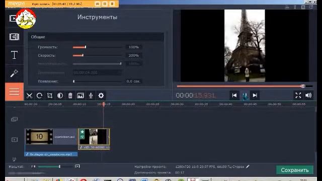Delete the selected clip with the trash icon
The width and height of the screenshot is (322, 181).
click(70, 96)
